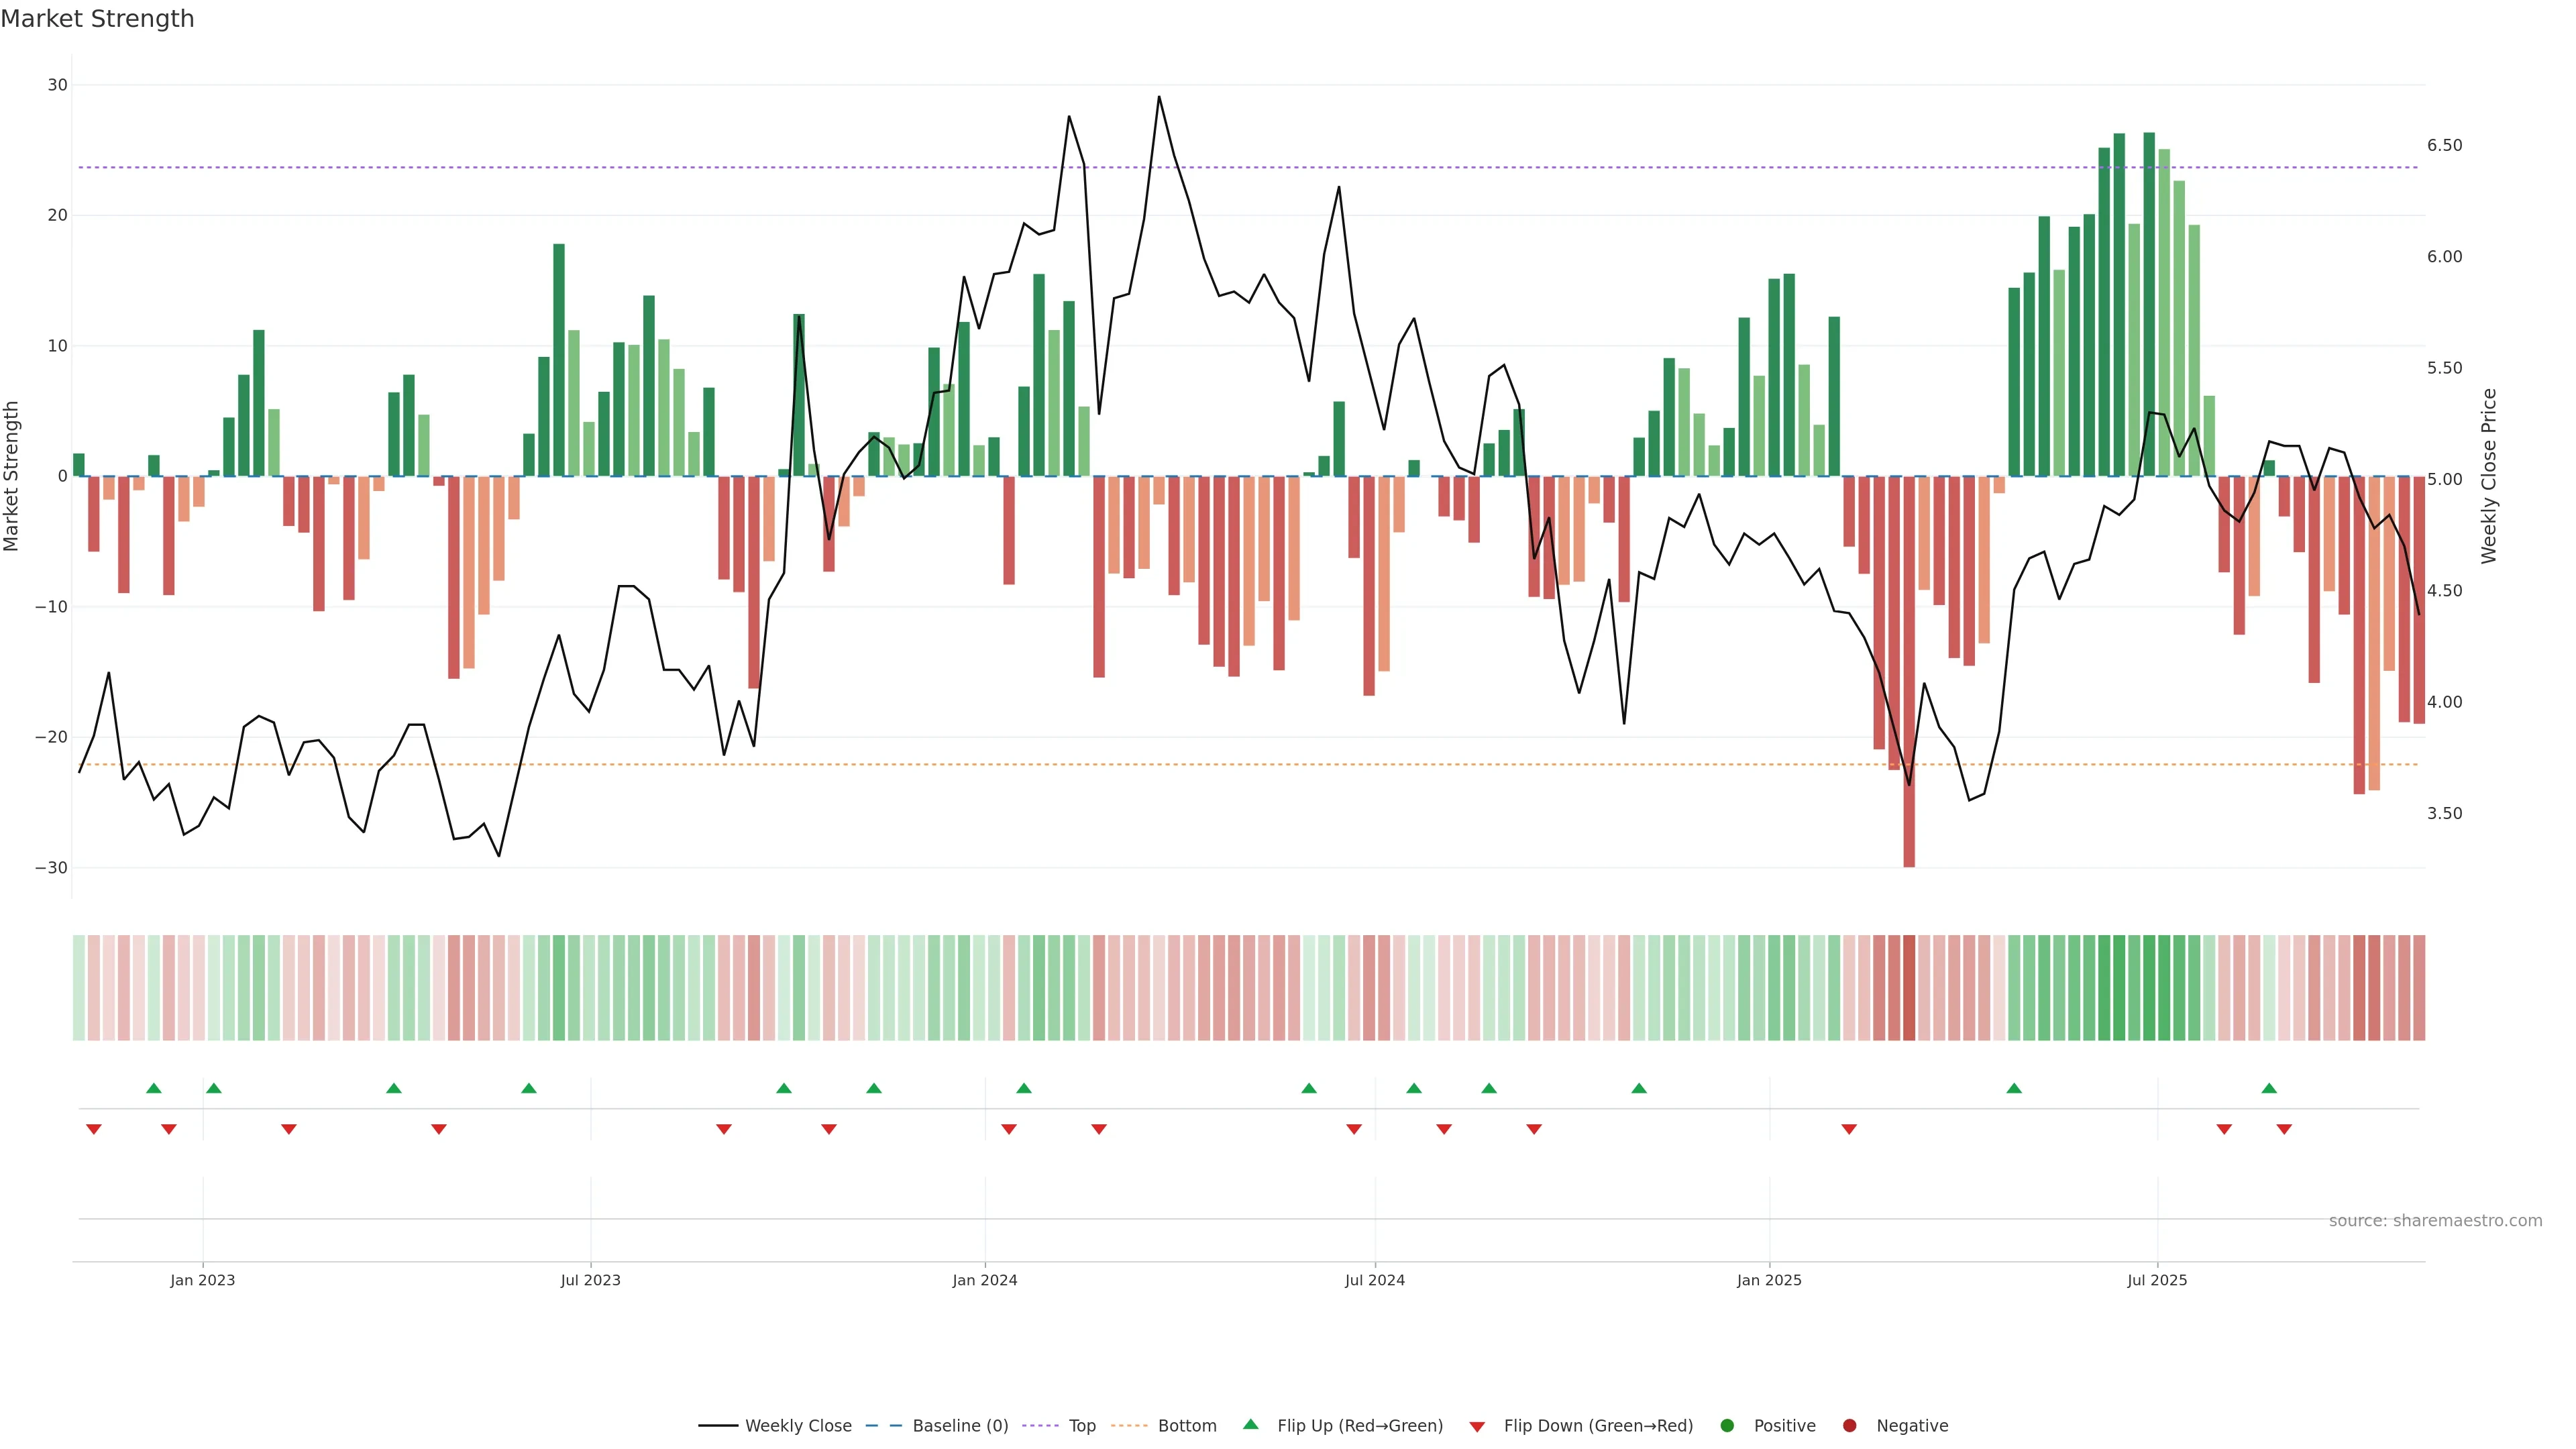Click the Flip Up marker just after Jan 2024
The image size is (2576, 1449).
(1023, 1088)
